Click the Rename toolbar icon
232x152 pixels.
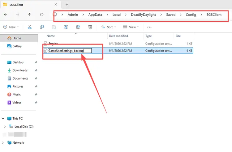click(x=66, y=27)
